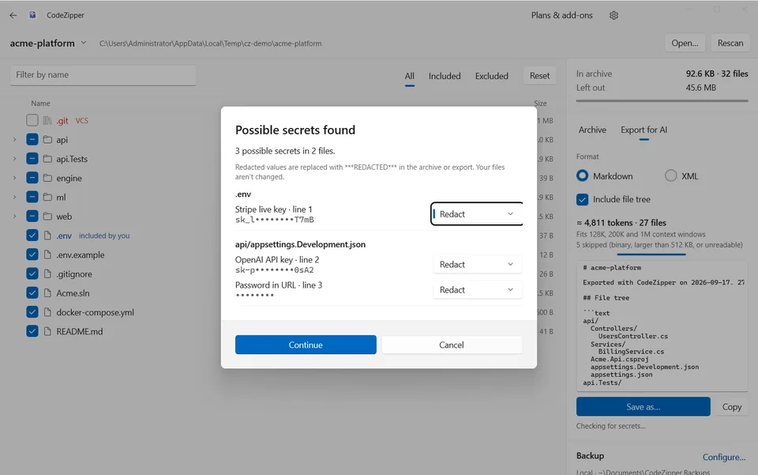
Task: Click the .env.example file icon
Action: (x=47, y=254)
